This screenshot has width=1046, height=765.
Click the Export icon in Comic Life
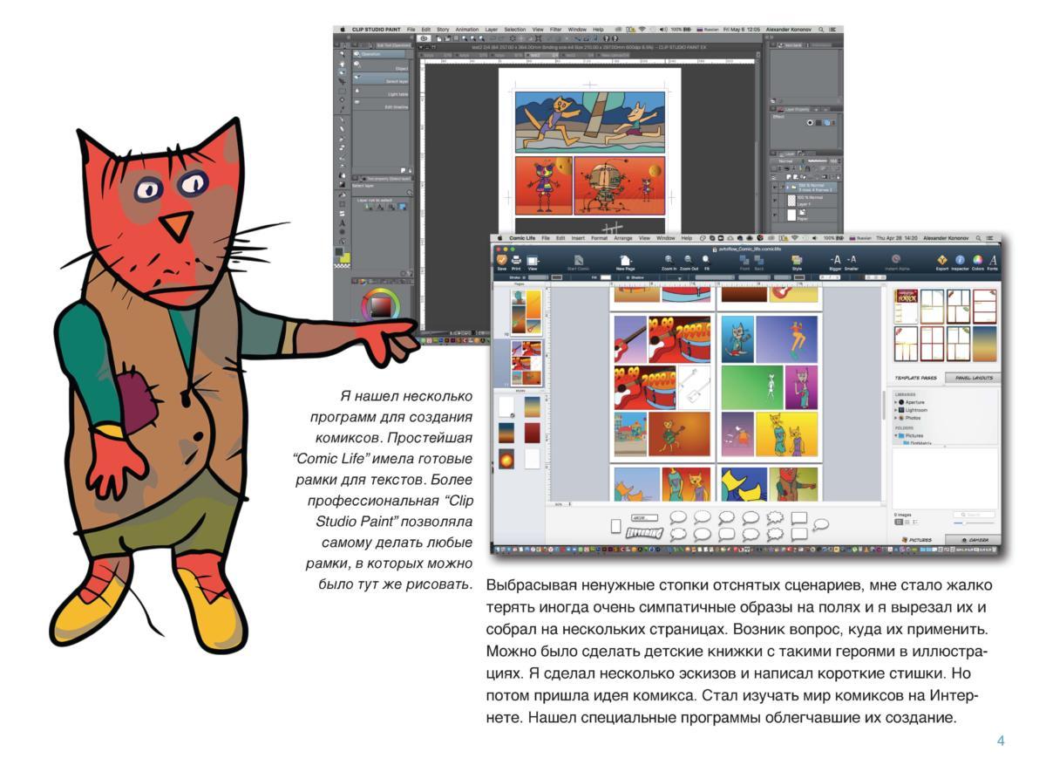pyautogui.click(x=942, y=260)
